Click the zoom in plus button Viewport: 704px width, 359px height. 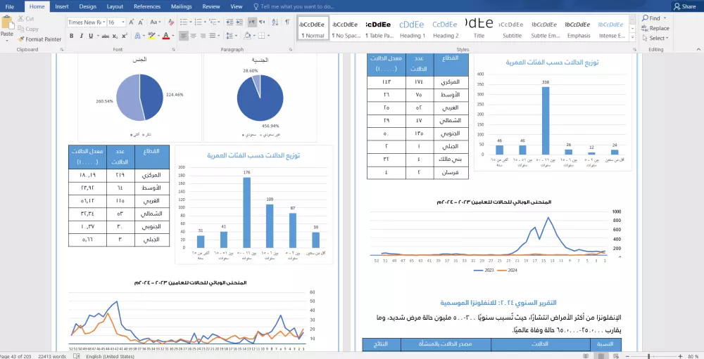click(681, 356)
